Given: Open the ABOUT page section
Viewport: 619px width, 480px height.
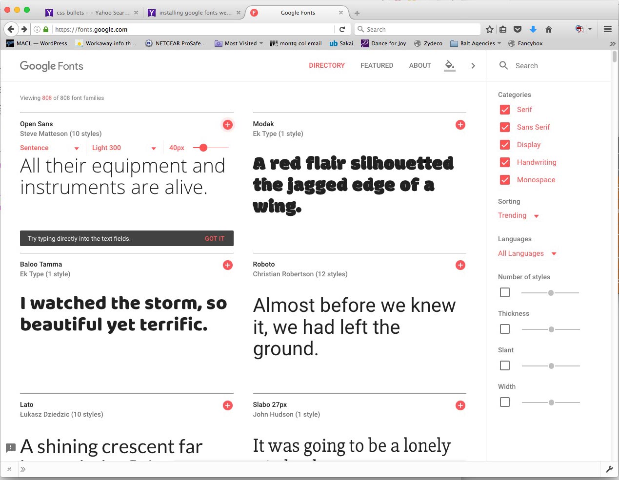Looking at the screenshot, I should pyautogui.click(x=420, y=65).
